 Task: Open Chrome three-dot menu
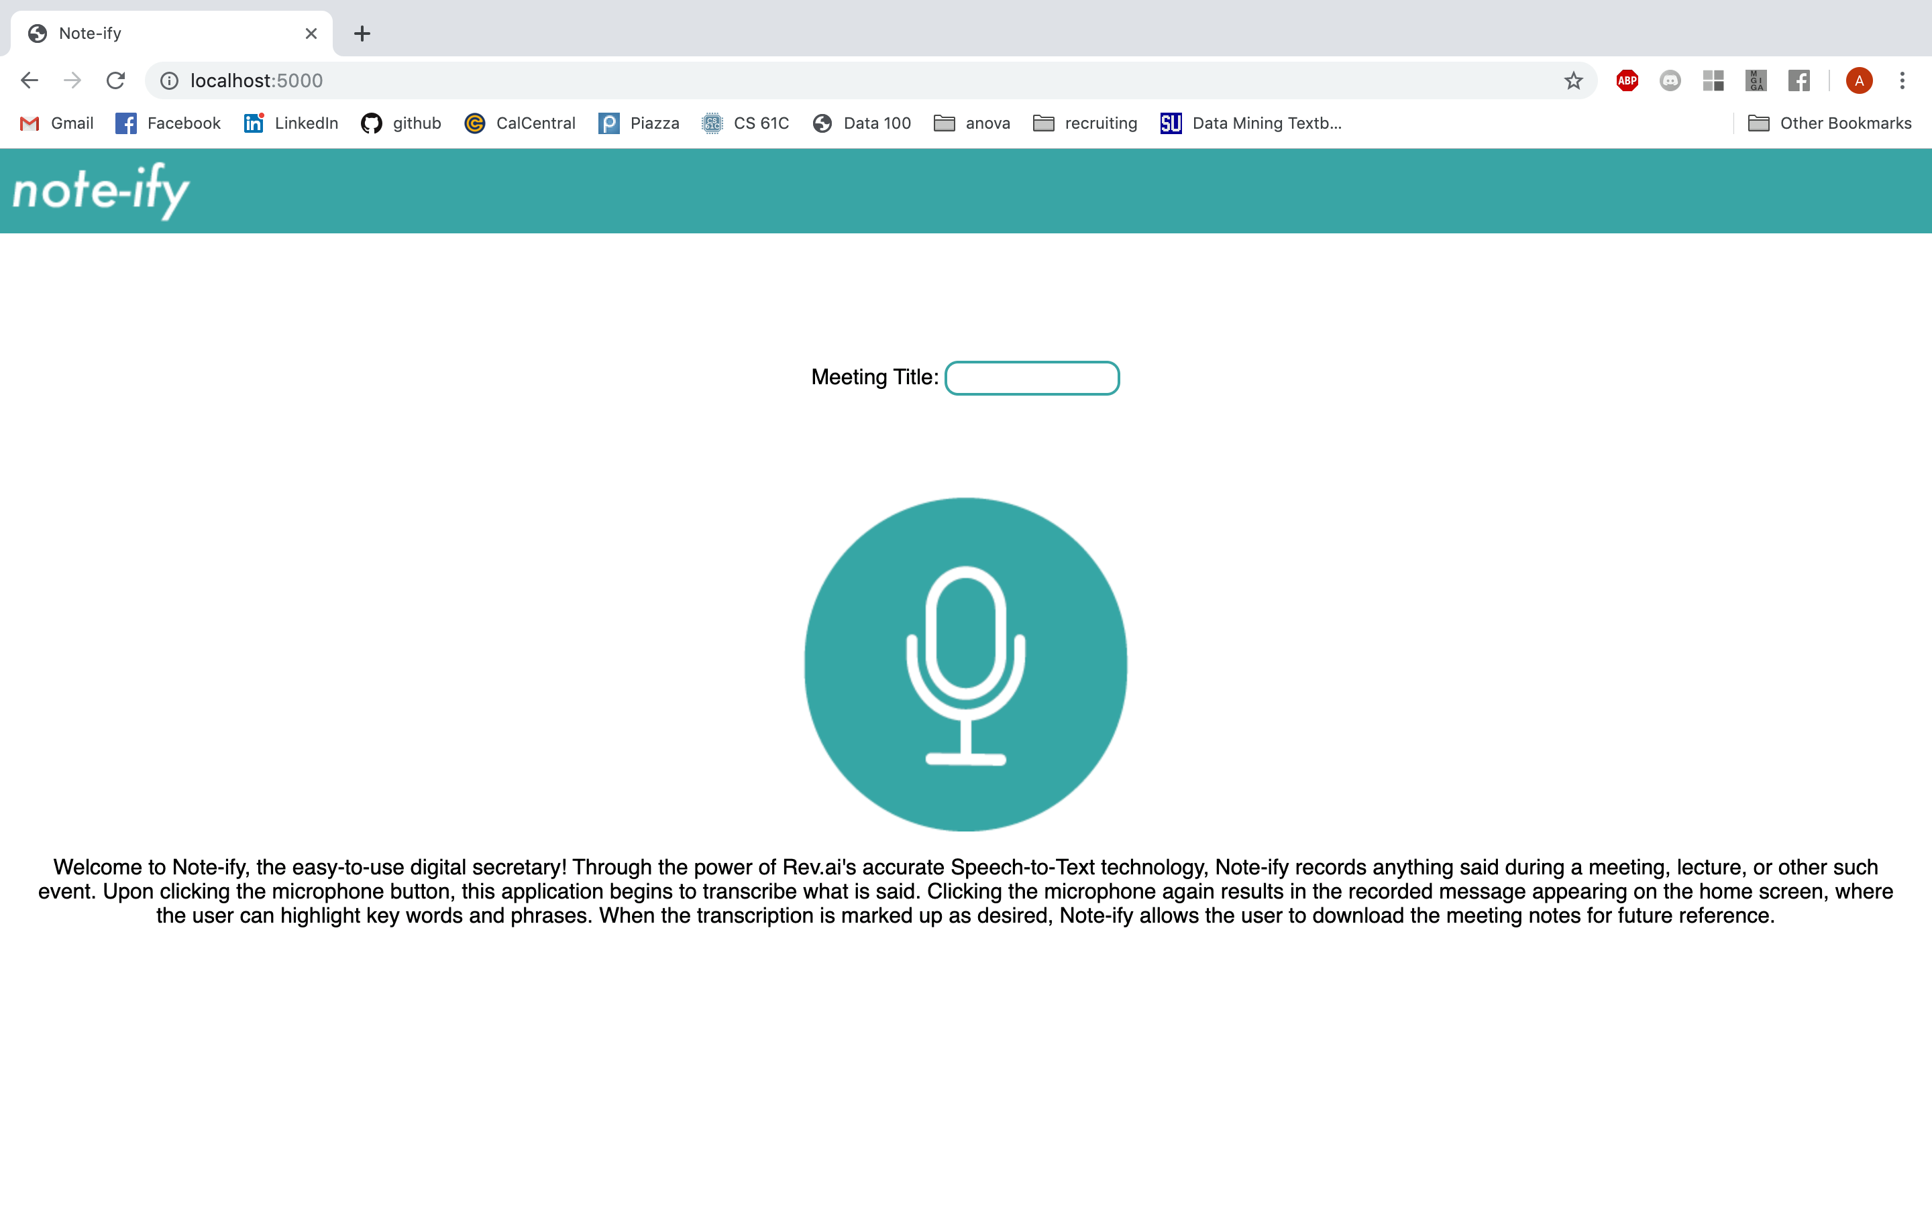point(1902,80)
